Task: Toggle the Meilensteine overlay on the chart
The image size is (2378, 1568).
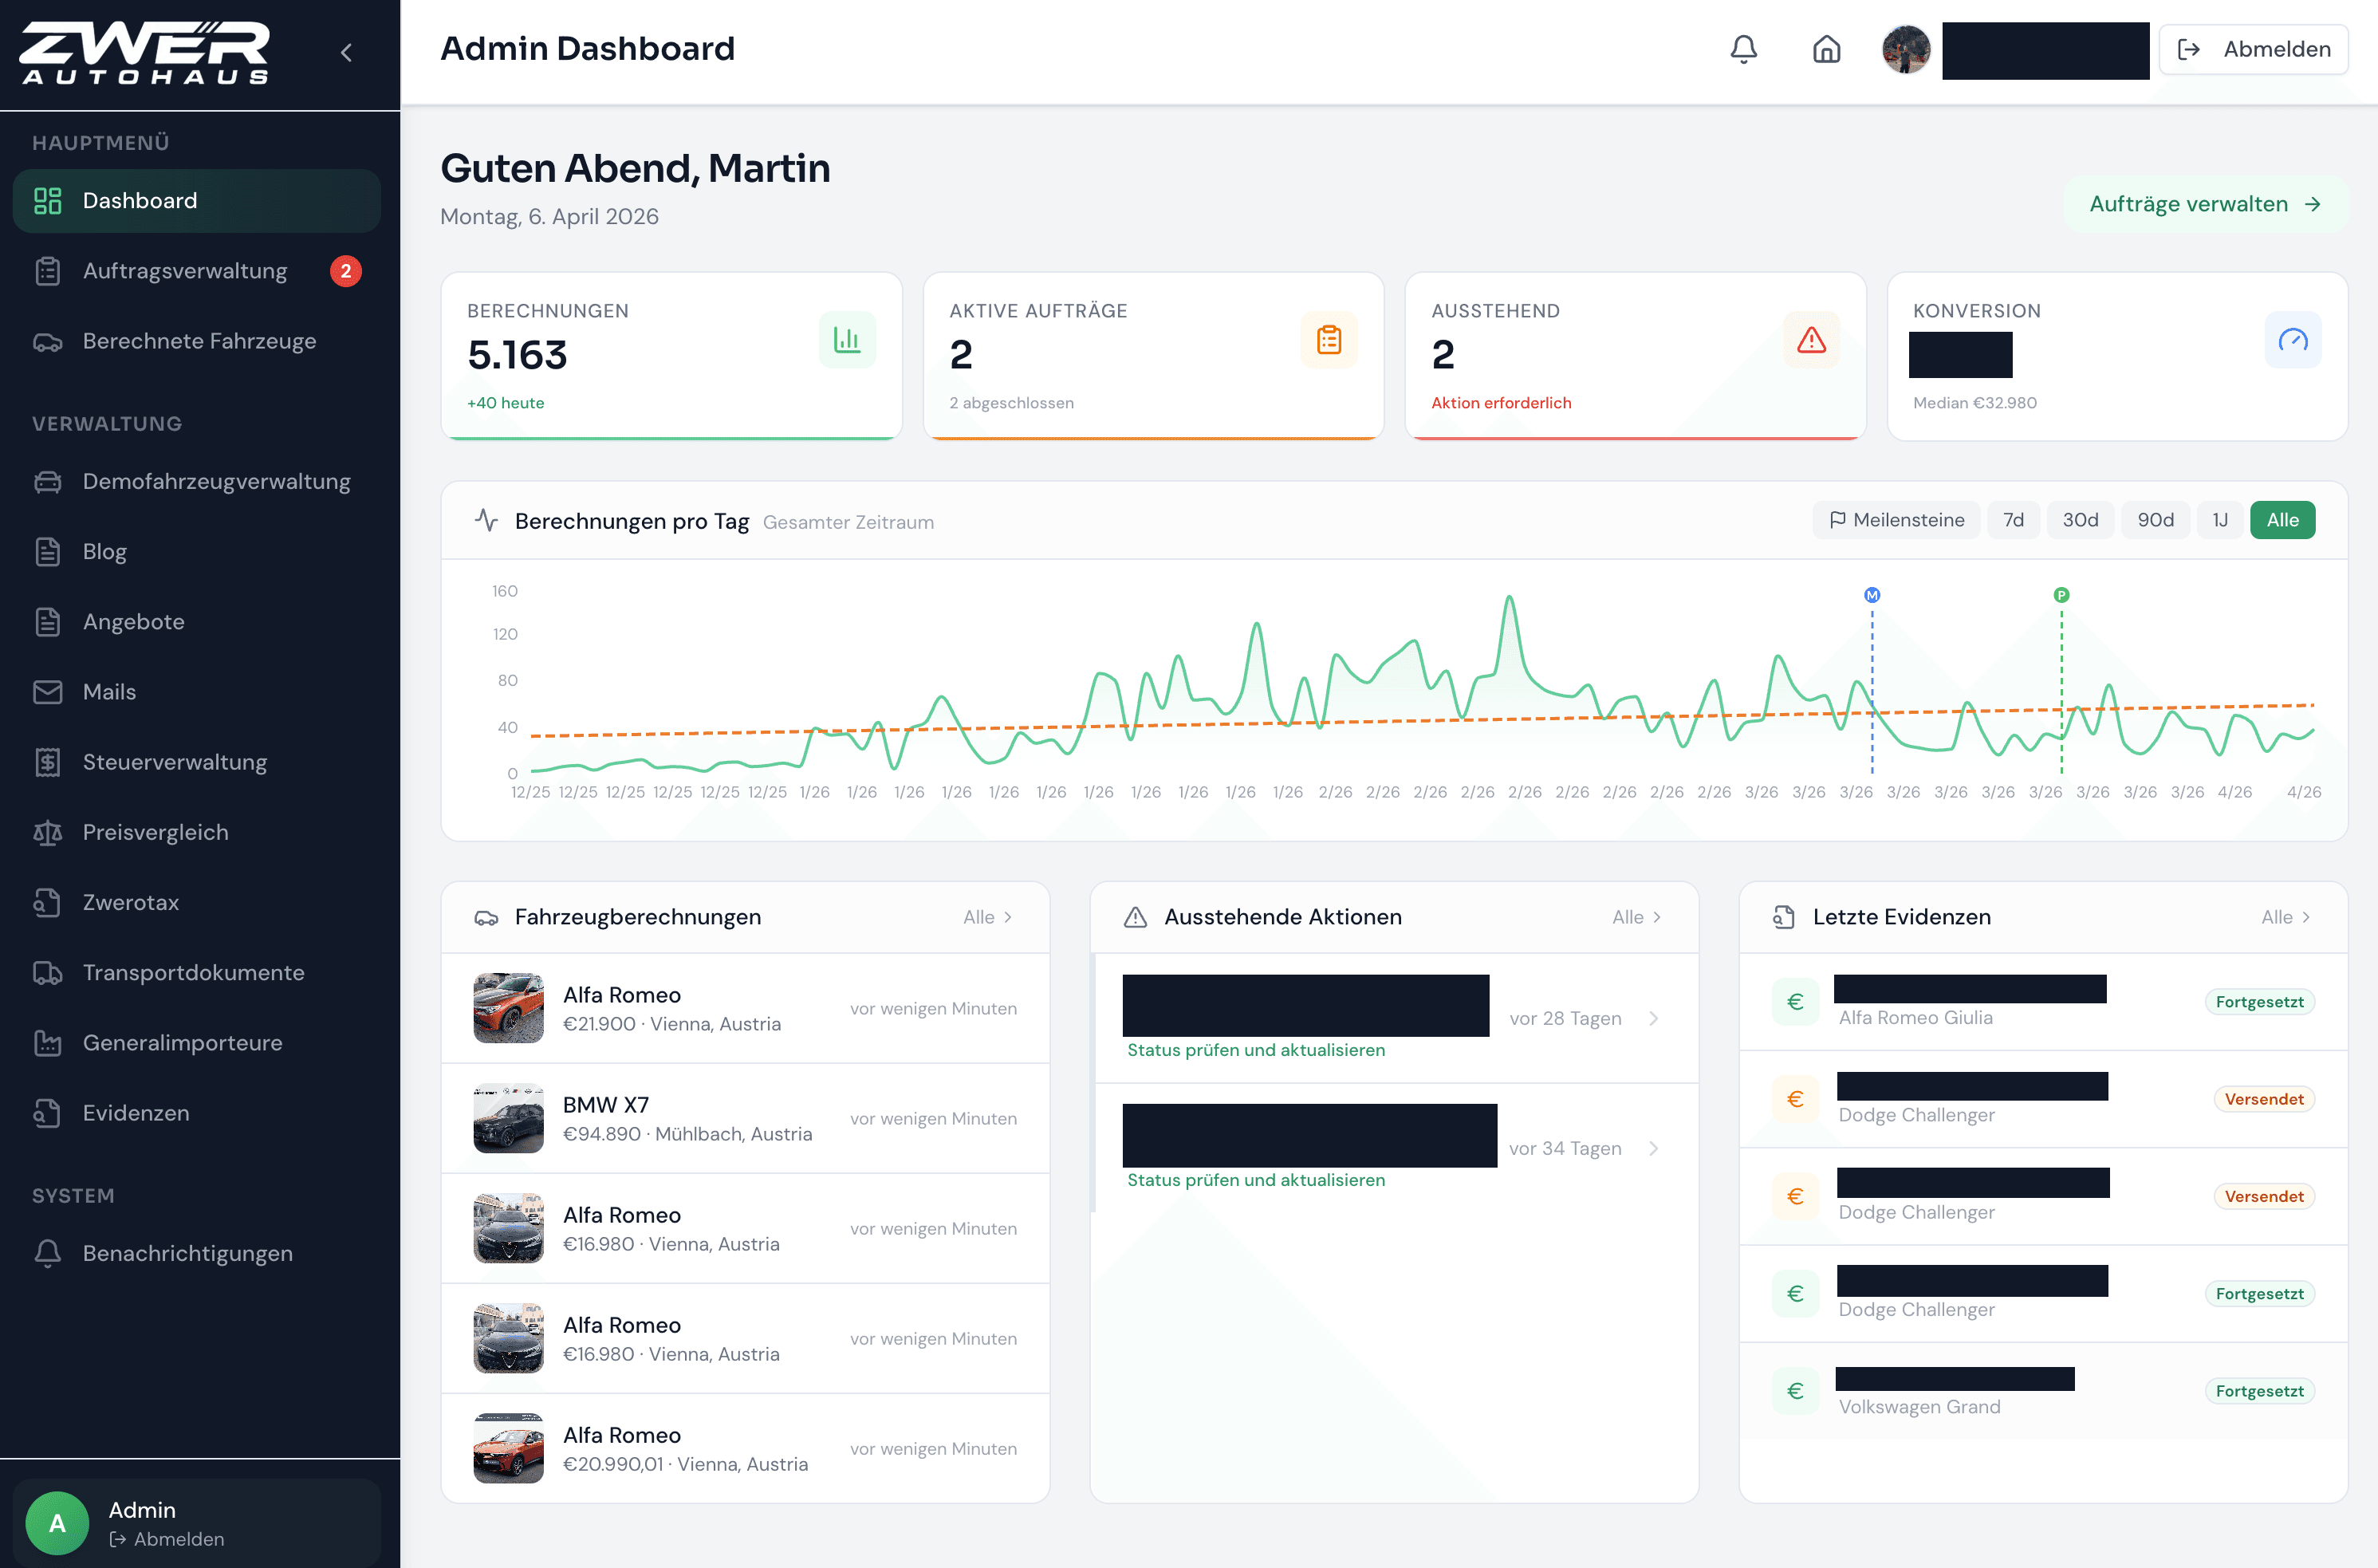Action: (1896, 519)
